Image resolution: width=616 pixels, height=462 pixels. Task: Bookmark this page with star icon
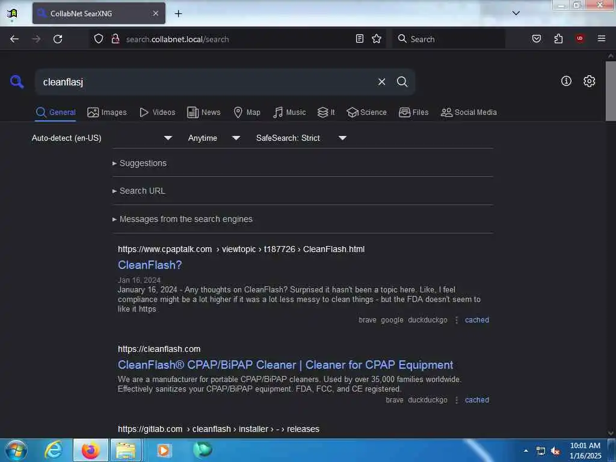377,38
